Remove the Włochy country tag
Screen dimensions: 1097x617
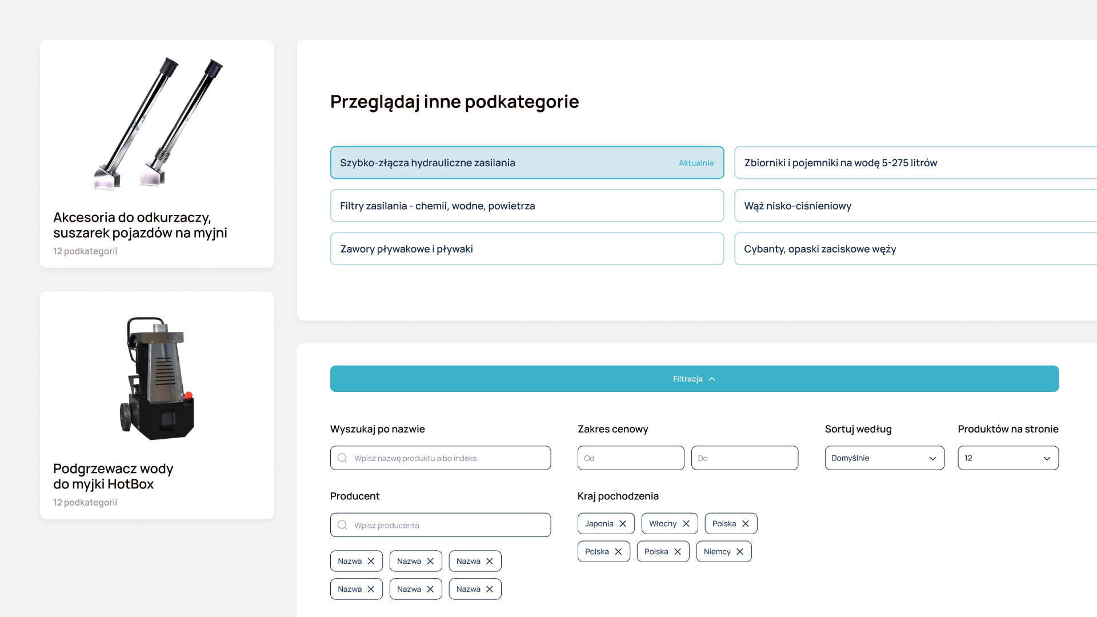686,524
